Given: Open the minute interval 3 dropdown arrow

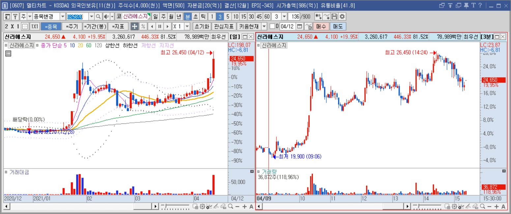Looking at the screenshot, I should [284, 16].
